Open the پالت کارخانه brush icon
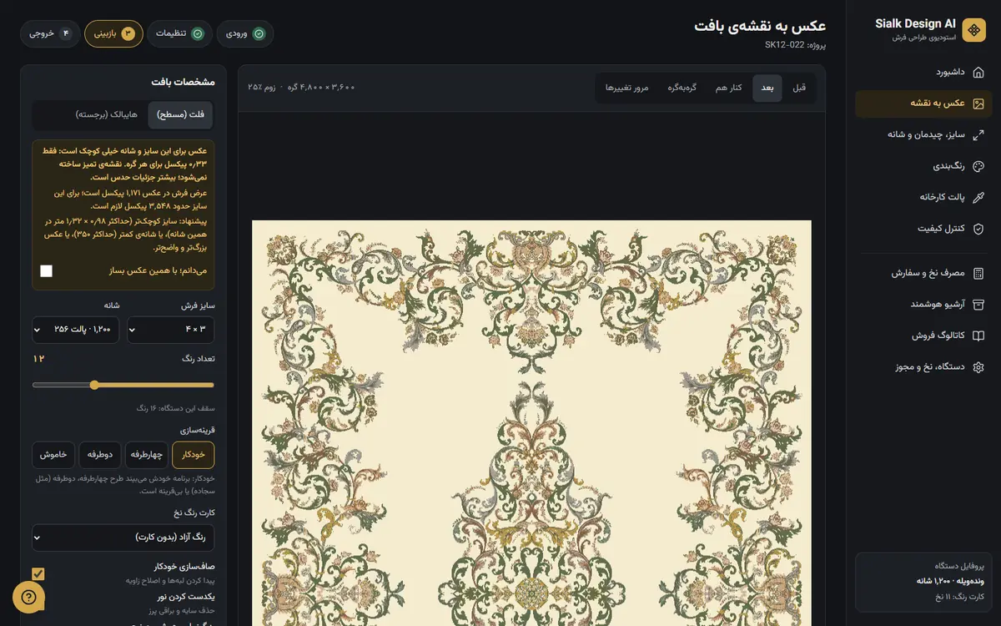Viewport: 1001px width, 626px height. coord(978,198)
